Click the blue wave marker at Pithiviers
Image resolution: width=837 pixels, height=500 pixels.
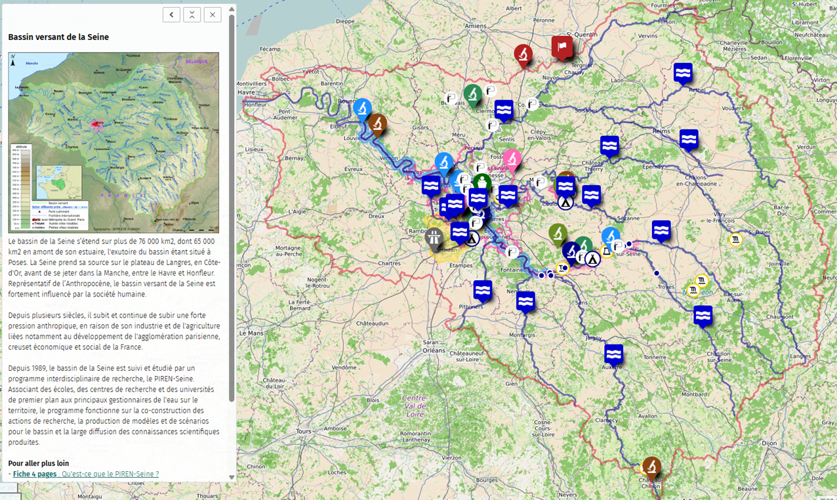point(483,291)
